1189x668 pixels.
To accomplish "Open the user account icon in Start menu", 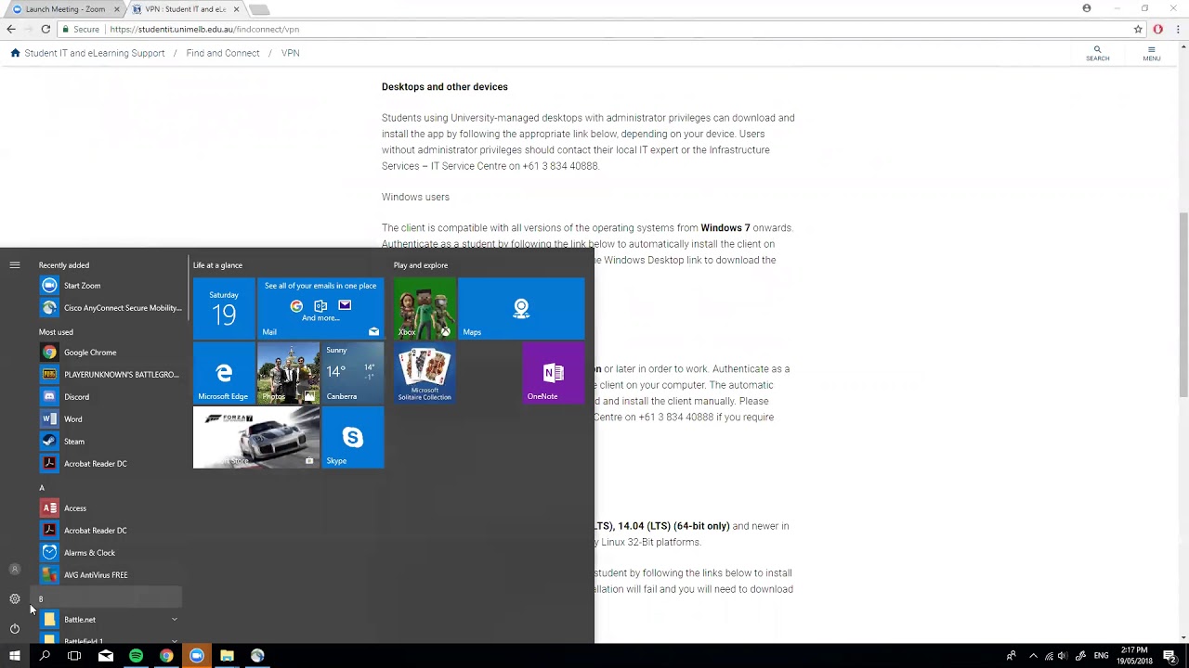I will (x=15, y=569).
